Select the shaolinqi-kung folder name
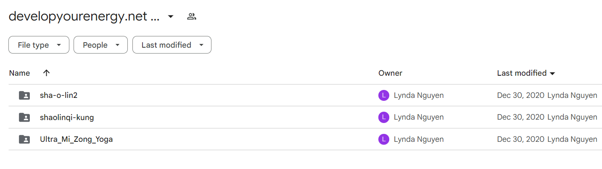602x169 pixels. point(67,118)
